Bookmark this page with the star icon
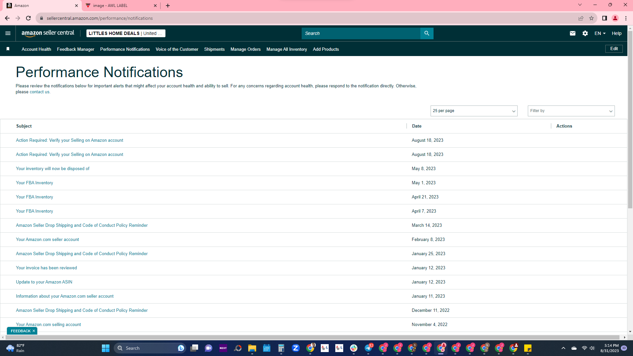The height and width of the screenshot is (356, 633). pyautogui.click(x=591, y=18)
